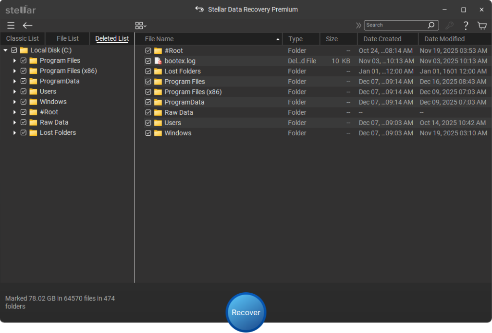Expand Program Files (x86) tree node
Image resolution: width=492 pixels, height=333 pixels.
tap(14, 71)
